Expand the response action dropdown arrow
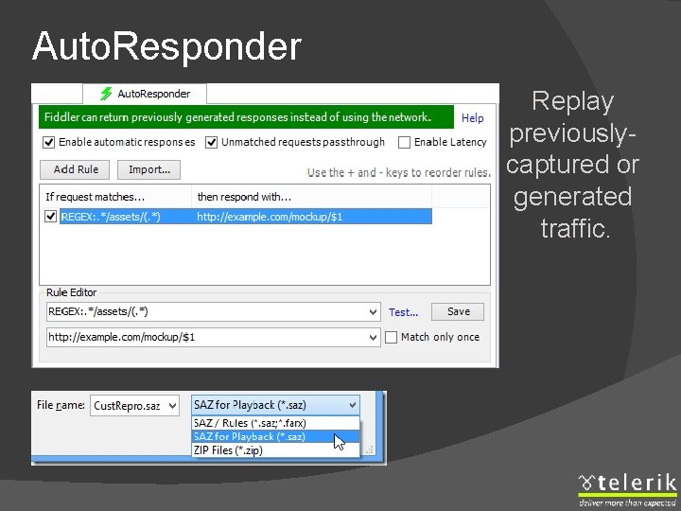The width and height of the screenshot is (681, 511). [373, 337]
